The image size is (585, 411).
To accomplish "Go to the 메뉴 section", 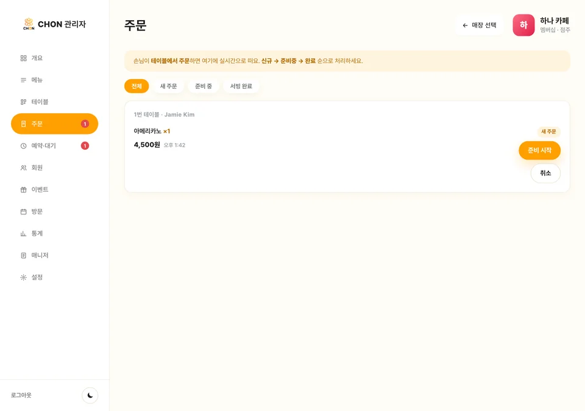I will pyautogui.click(x=54, y=80).
